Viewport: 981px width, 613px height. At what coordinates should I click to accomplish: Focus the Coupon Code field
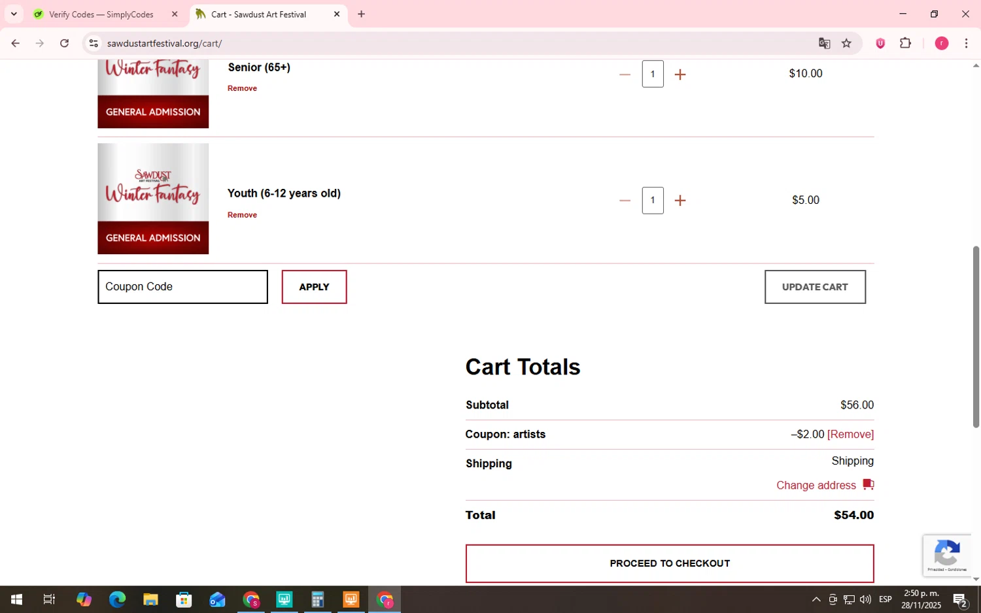182,287
